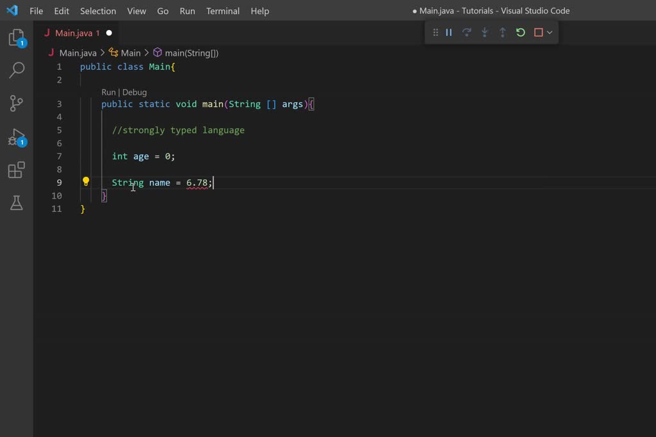Step into the current function

click(485, 32)
